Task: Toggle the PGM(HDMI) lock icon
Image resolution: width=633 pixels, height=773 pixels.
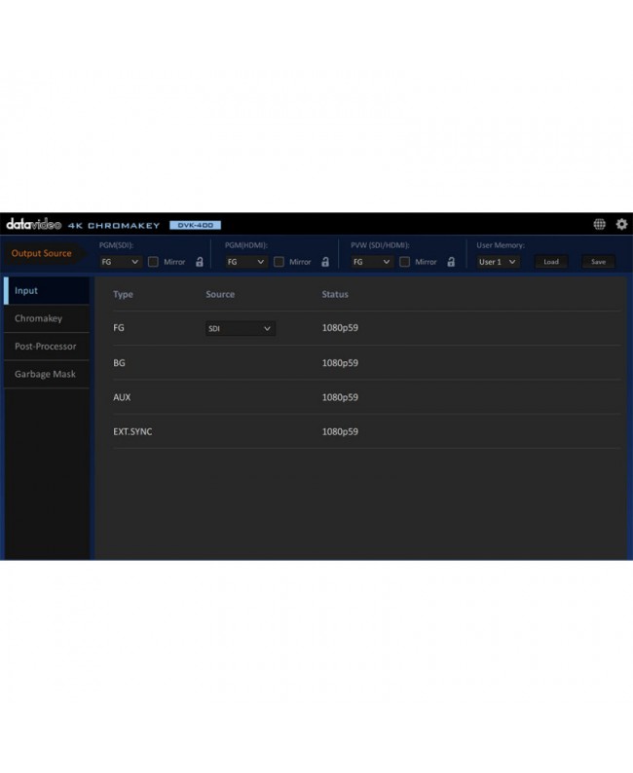Action: coord(325,262)
